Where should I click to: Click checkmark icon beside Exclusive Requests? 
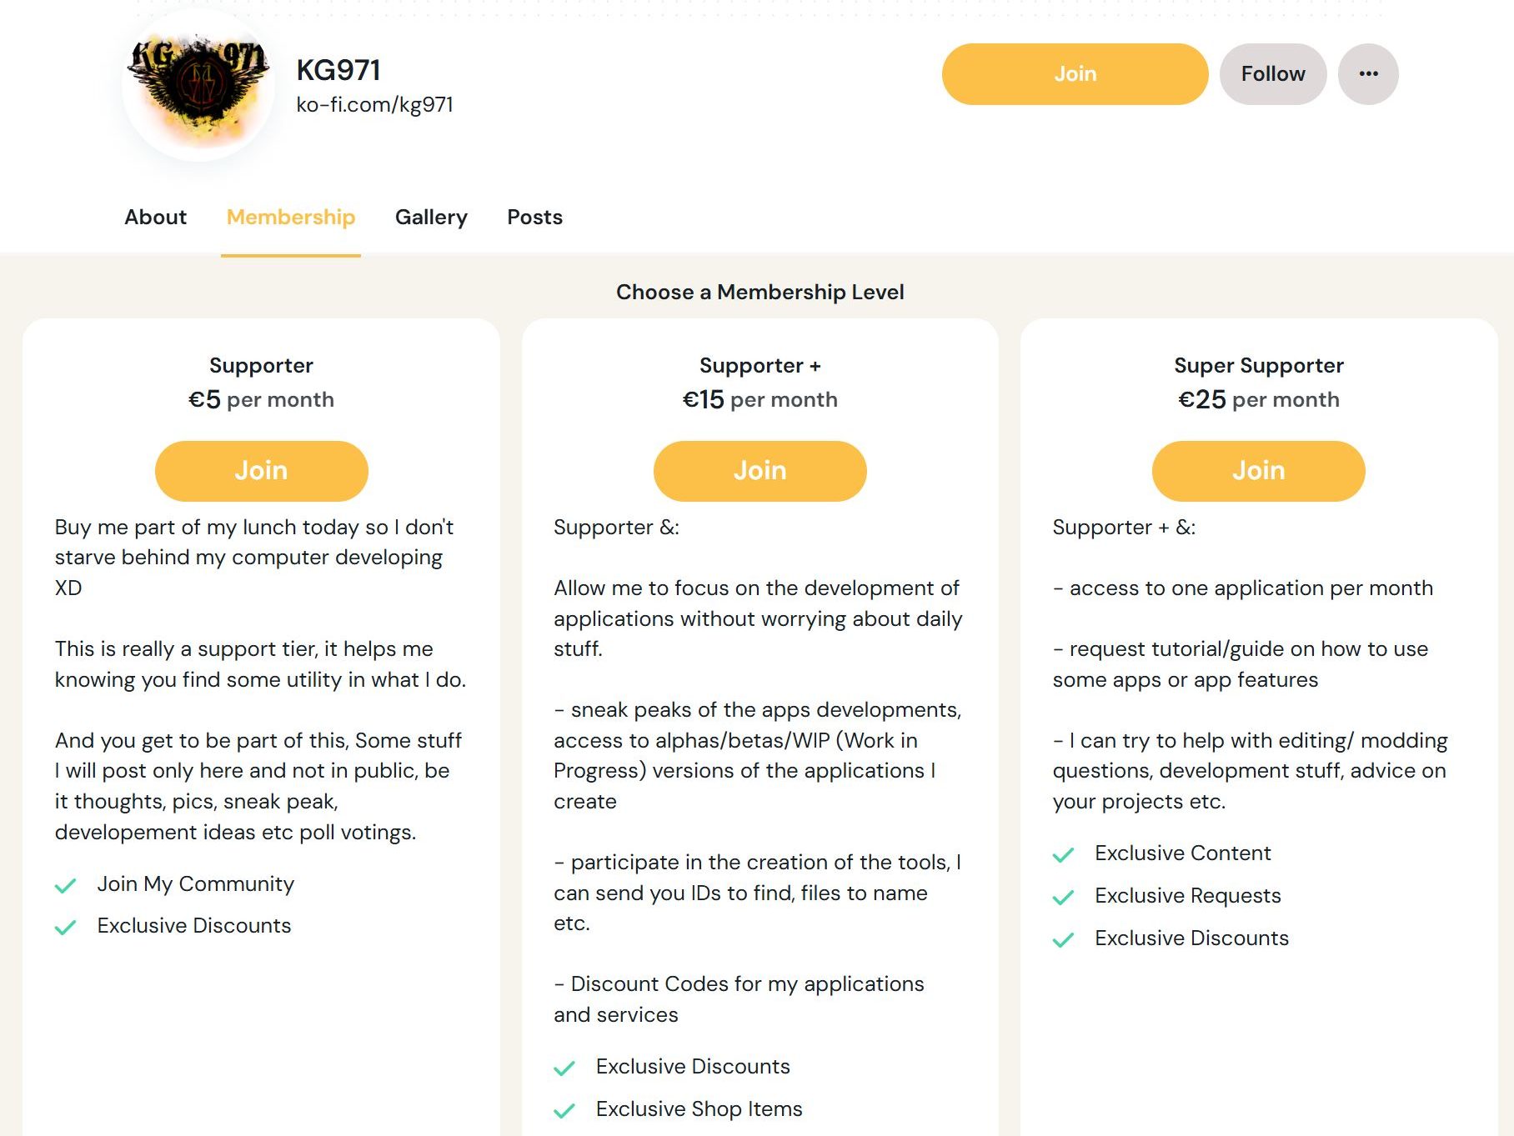(1063, 897)
